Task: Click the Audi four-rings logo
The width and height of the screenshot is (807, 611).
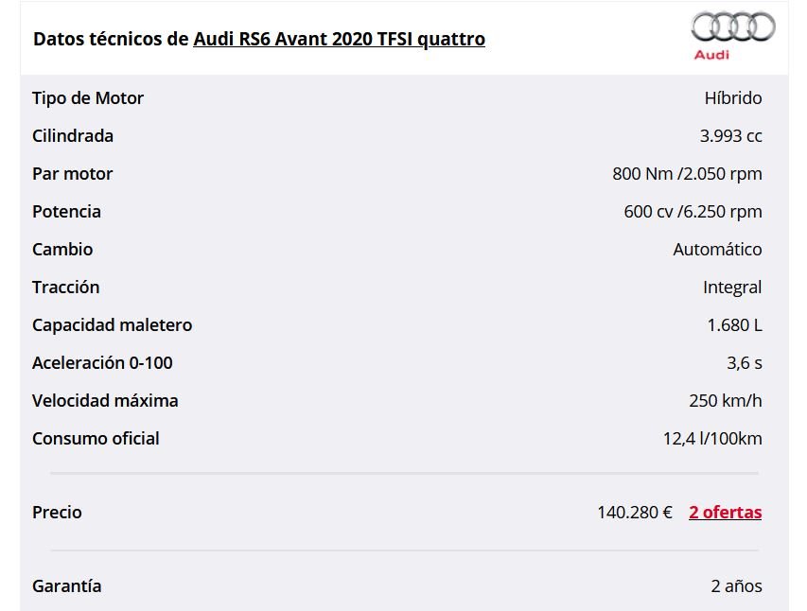Action: (733, 26)
